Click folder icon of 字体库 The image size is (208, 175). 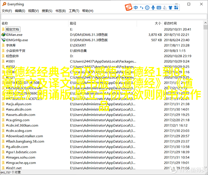coord(3,45)
